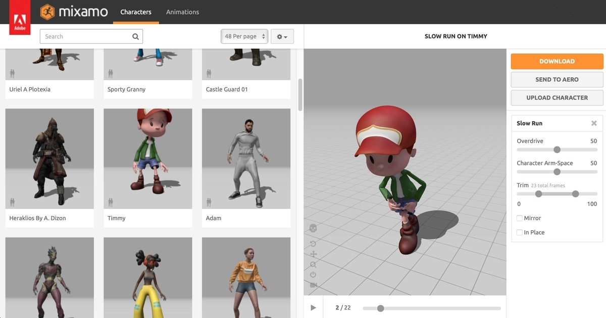Open the Mixamo home logo
The height and width of the screenshot is (318, 606).
(74, 12)
